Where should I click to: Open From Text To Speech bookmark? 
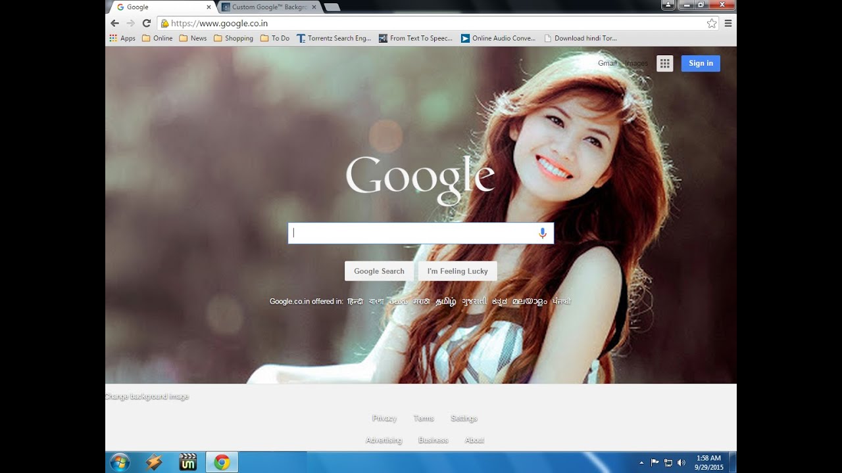click(x=416, y=38)
